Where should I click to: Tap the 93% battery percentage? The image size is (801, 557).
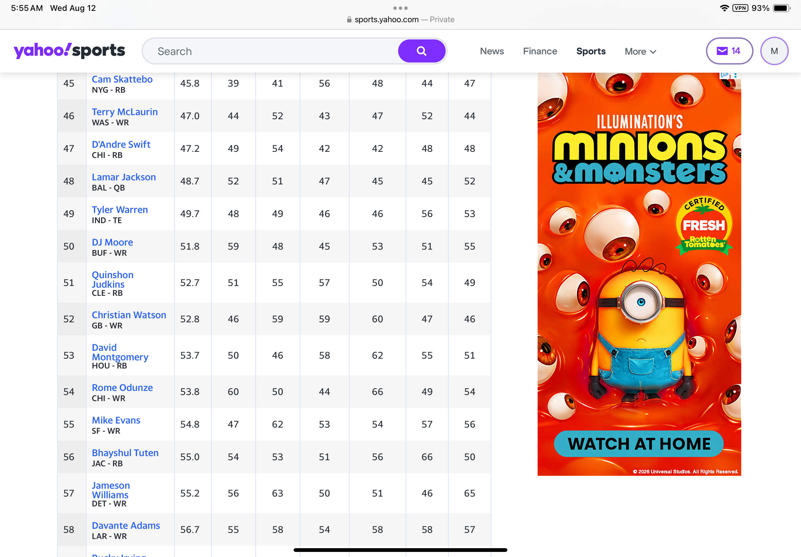[x=760, y=8]
